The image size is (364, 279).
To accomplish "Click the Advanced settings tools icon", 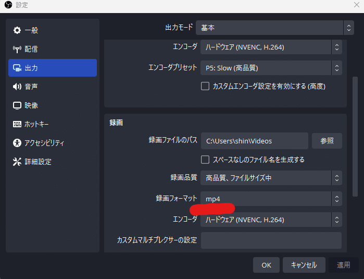I will click(17, 162).
